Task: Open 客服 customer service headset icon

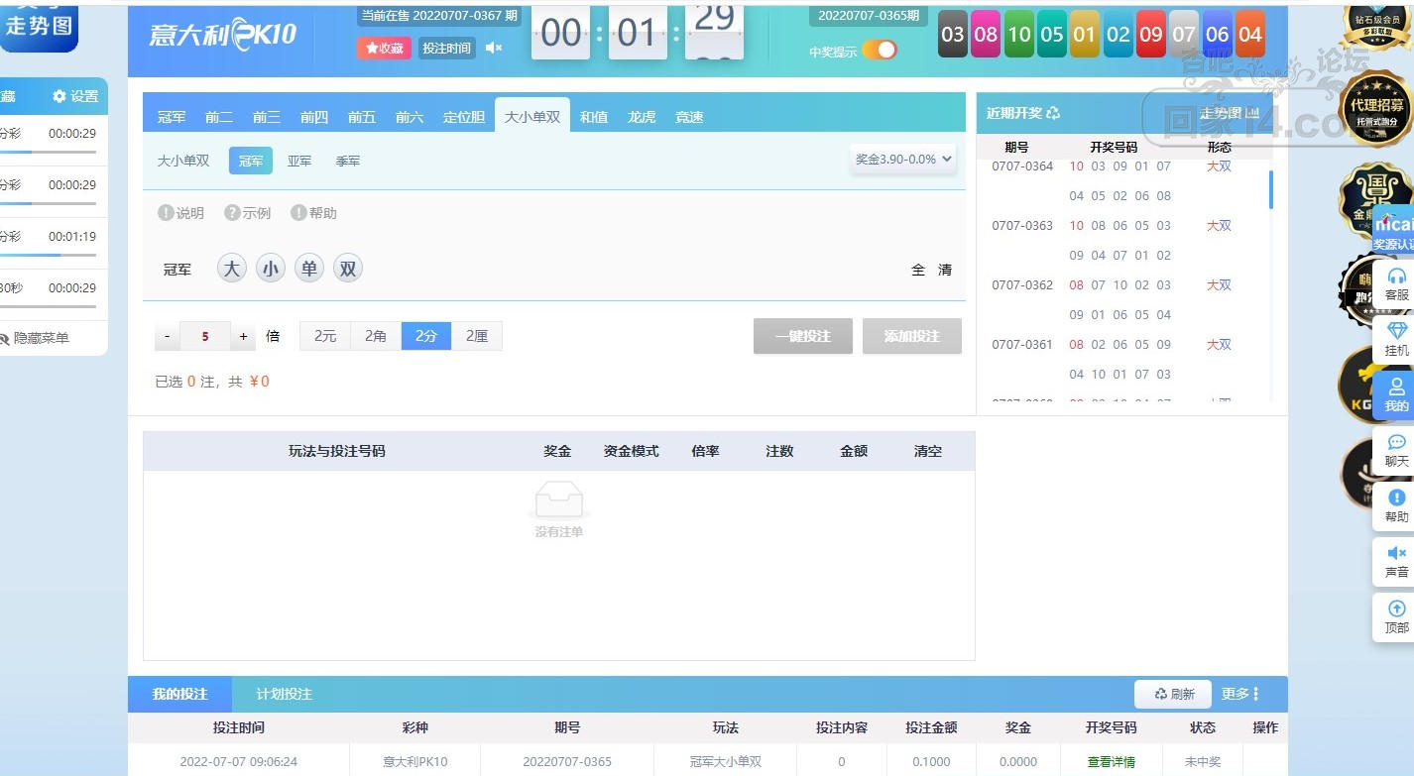Action: [x=1396, y=283]
